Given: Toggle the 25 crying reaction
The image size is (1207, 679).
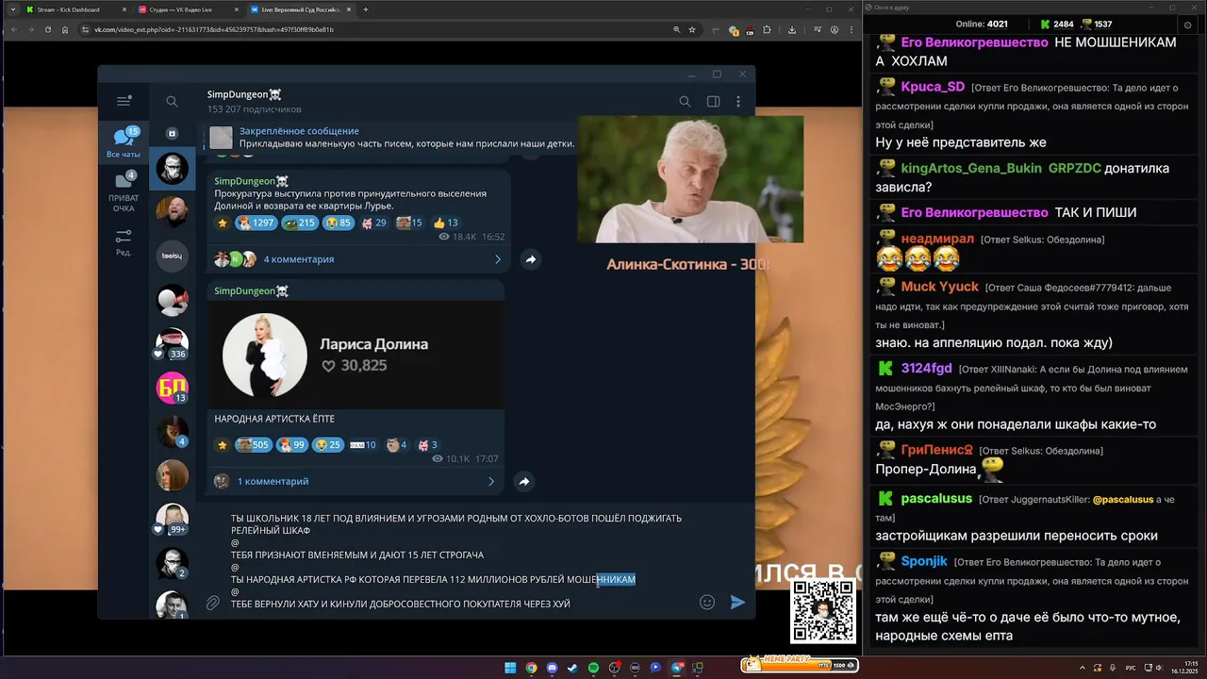Looking at the screenshot, I should 328,445.
